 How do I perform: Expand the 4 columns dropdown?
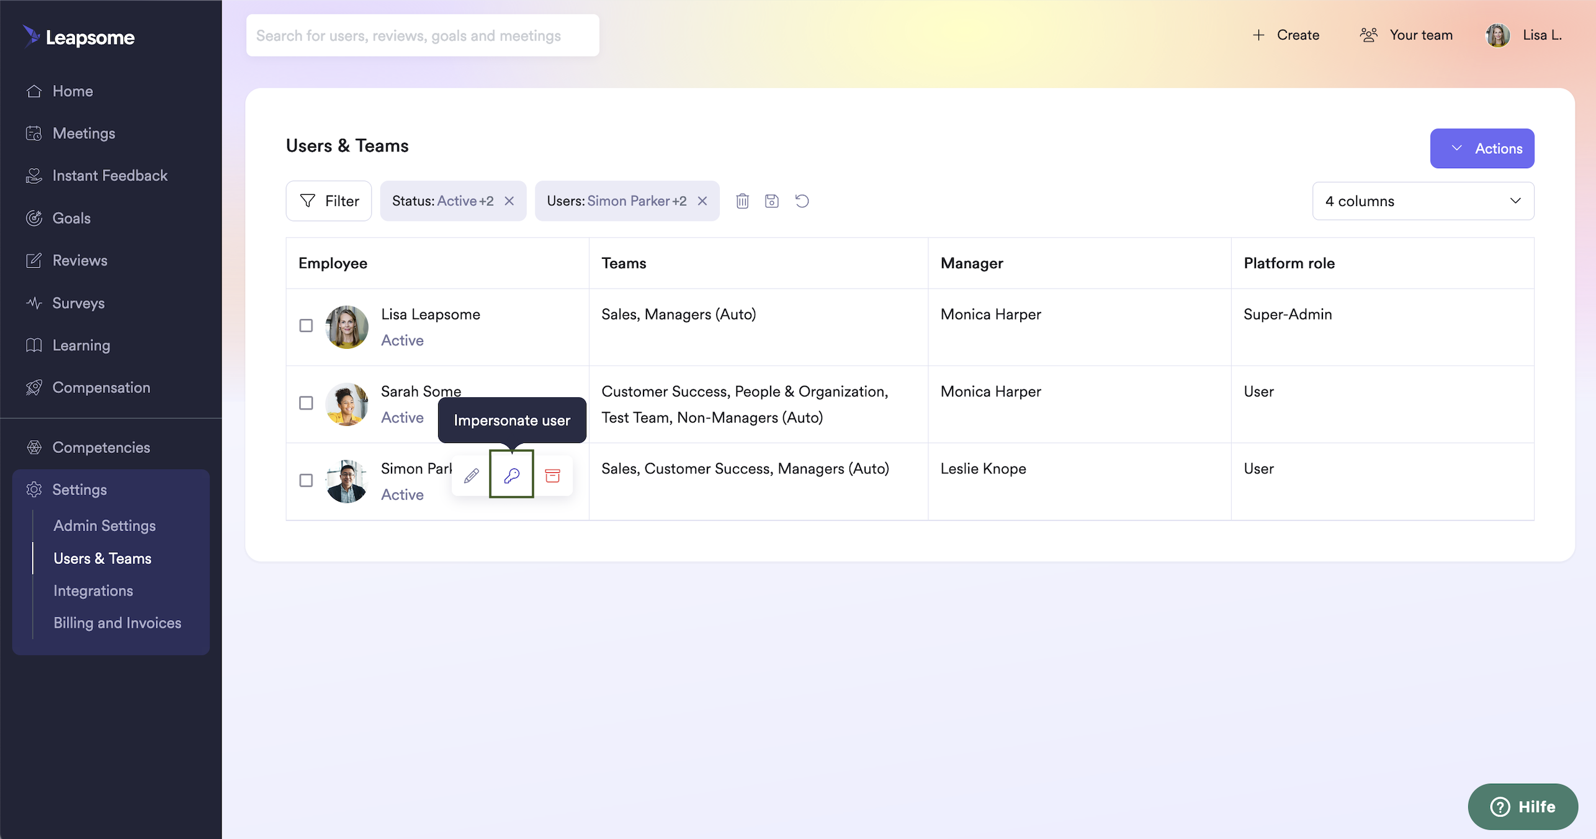click(x=1423, y=201)
